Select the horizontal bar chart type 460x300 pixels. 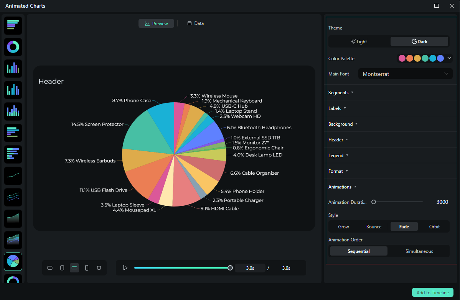13,25
